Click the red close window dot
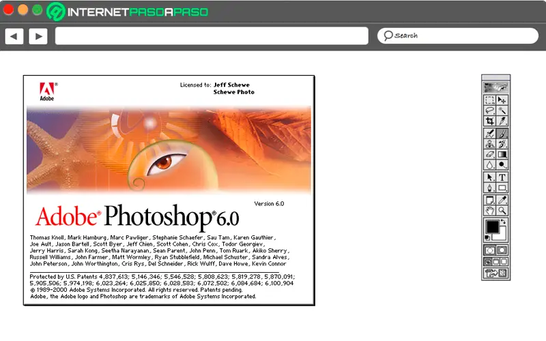The image size is (546, 341). (8, 10)
